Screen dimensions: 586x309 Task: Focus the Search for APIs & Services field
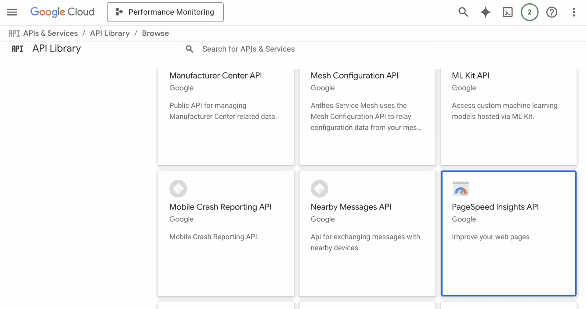(x=248, y=49)
